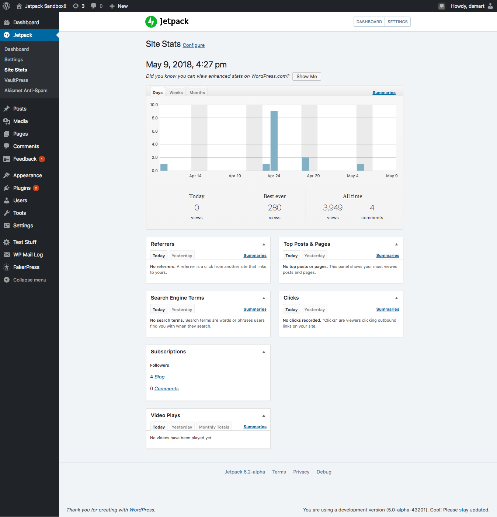Open the Privacy footer link
This screenshot has height=517, width=497.
click(301, 472)
